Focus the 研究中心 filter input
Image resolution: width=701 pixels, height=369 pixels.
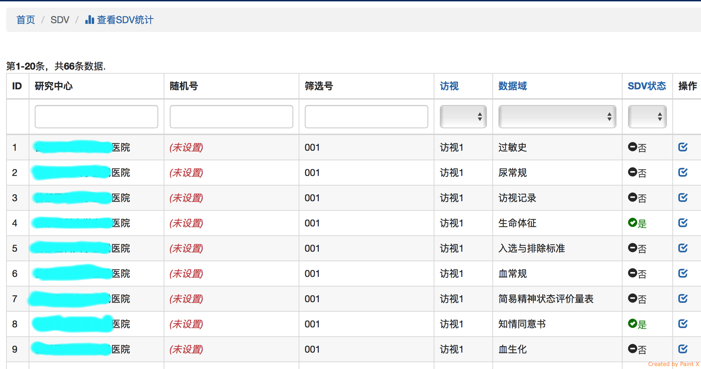point(96,117)
